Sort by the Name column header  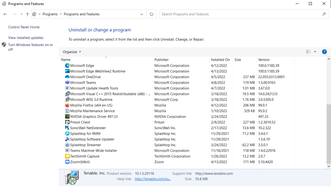click(66, 60)
